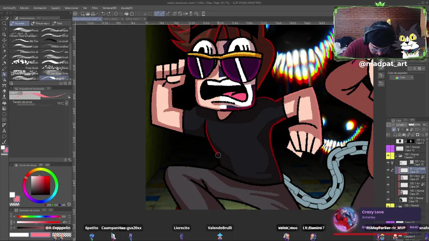429x241 pixels.
Task: Click the smartphone connect icon
Action: pos(204,14)
